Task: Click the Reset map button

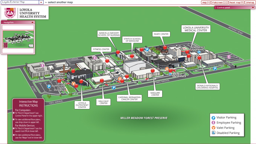Action: [x=236, y=2]
